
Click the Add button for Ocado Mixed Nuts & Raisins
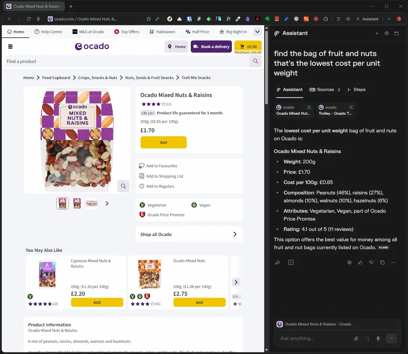click(163, 142)
